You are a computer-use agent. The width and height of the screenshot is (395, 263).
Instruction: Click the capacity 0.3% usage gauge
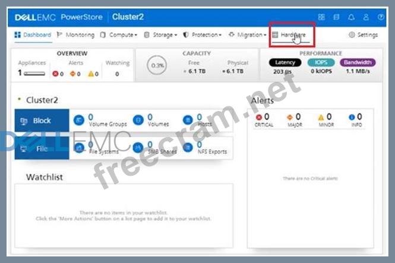point(158,65)
